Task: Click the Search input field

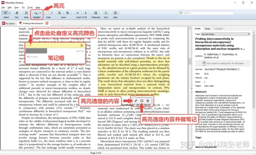Action: click(206, 13)
